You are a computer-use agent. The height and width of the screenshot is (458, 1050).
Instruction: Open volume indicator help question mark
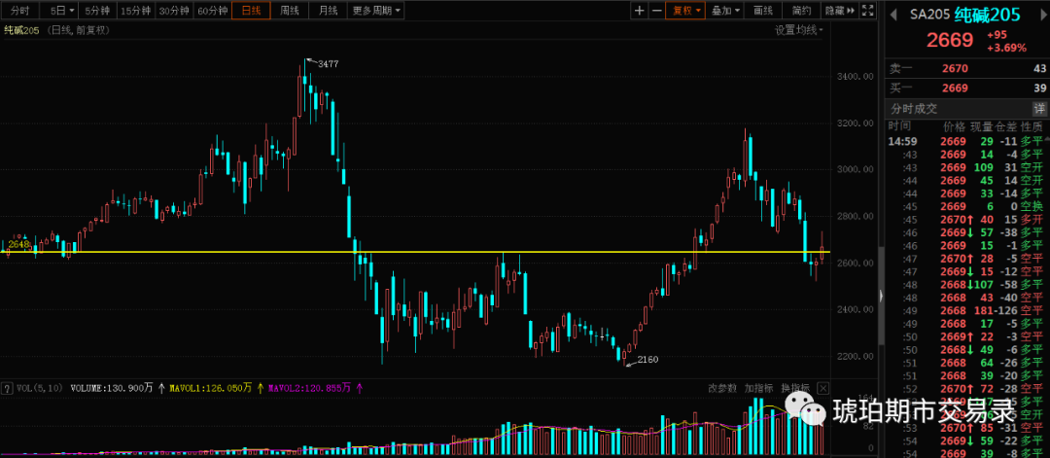[x=8, y=388]
